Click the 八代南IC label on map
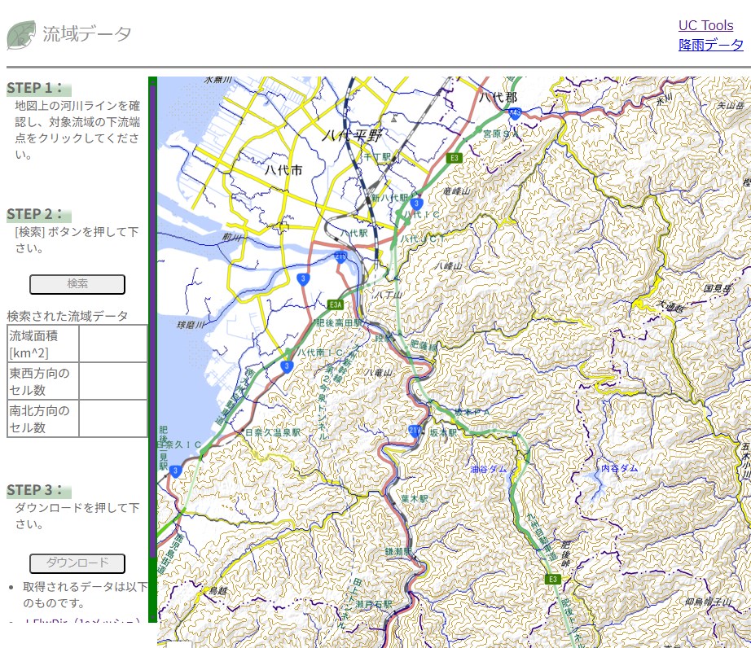 tap(321, 352)
